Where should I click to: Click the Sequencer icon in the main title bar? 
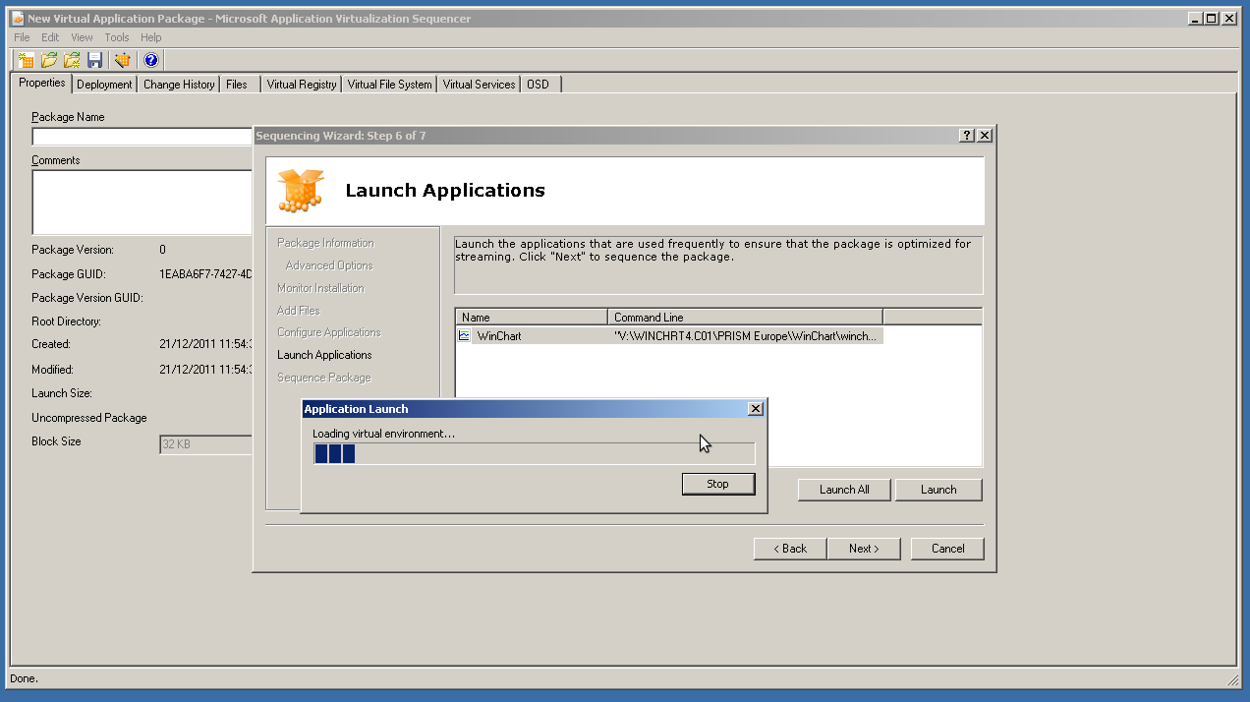coord(18,19)
